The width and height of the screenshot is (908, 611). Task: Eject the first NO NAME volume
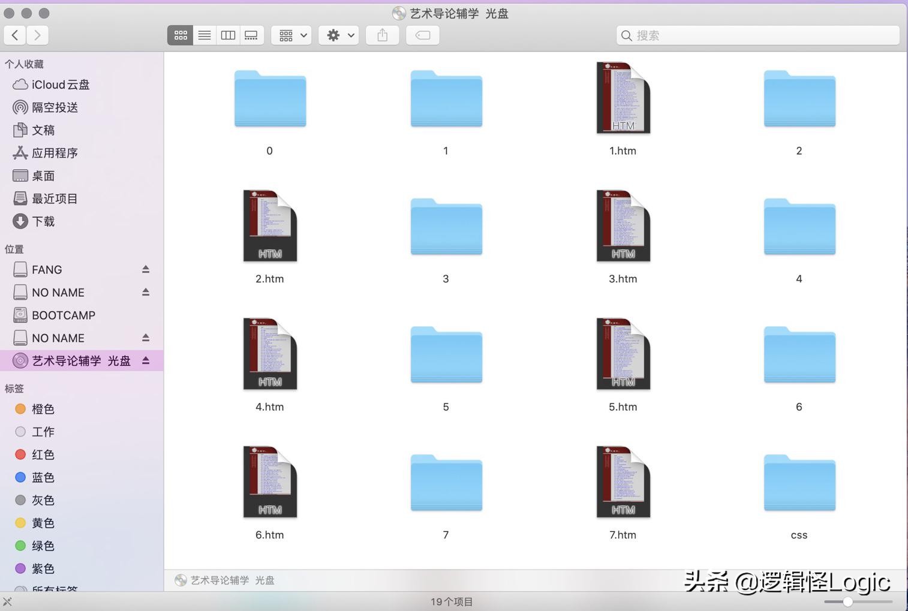(146, 292)
